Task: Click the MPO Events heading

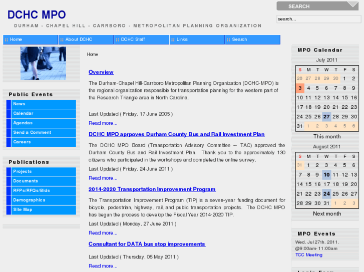Action: click(x=316, y=234)
